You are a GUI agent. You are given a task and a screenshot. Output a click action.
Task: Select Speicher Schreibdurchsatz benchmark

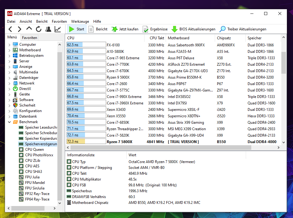tap(38, 133)
